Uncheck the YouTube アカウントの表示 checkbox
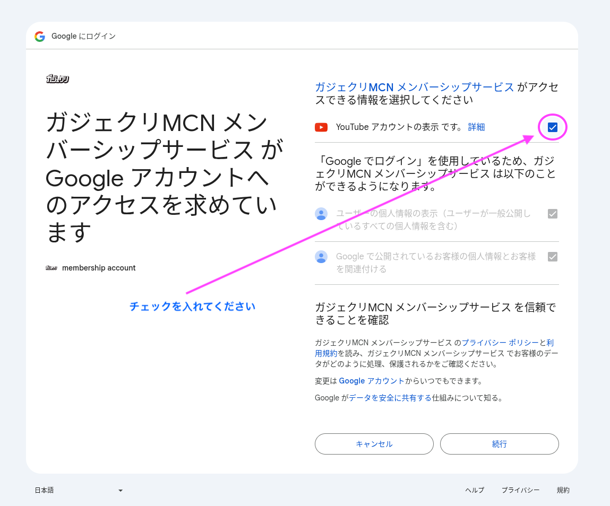This screenshot has height=506, width=610. pyautogui.click(x=553, y=127)
